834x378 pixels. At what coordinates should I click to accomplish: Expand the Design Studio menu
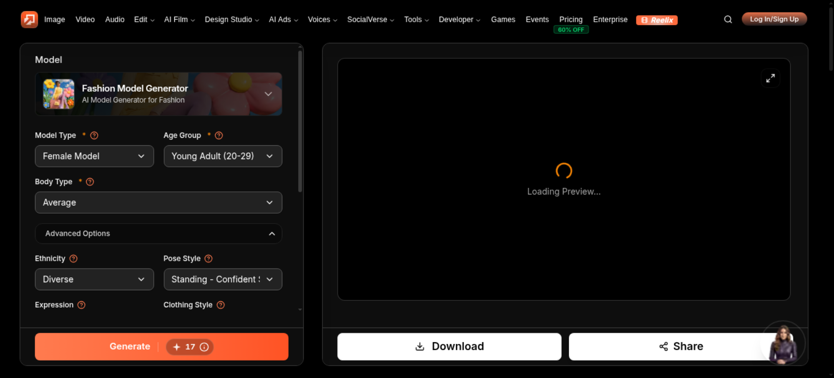pyautogui.click(x=232, y=20)
